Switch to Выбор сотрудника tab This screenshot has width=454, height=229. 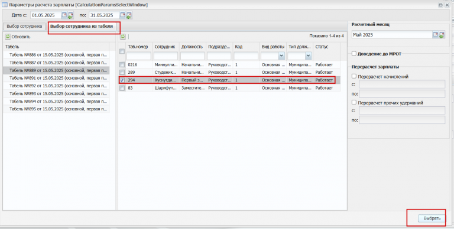click(x=24, y=26)
